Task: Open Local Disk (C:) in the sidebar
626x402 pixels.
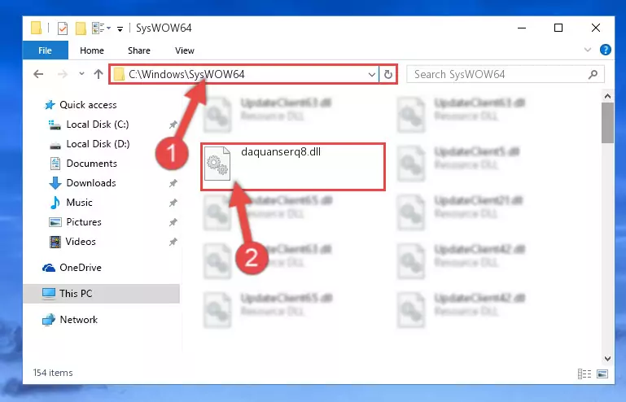Action: 98,125
